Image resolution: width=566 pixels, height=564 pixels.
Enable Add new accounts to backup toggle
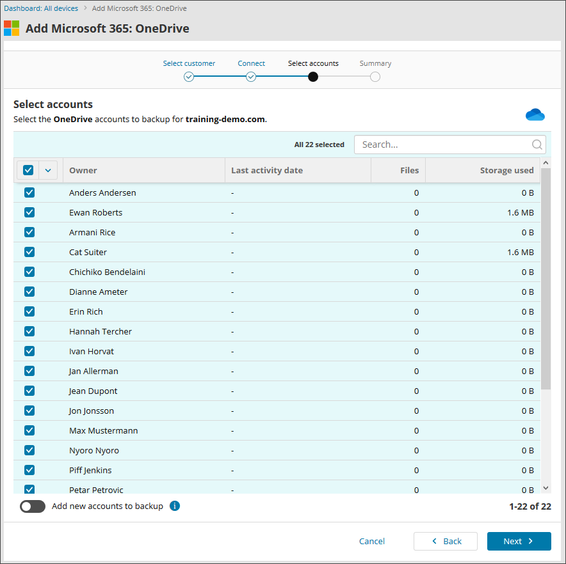(33, 506)
